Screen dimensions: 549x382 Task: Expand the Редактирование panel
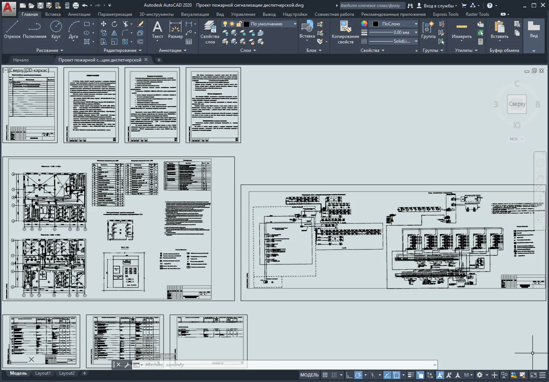[x=123, y=50]
